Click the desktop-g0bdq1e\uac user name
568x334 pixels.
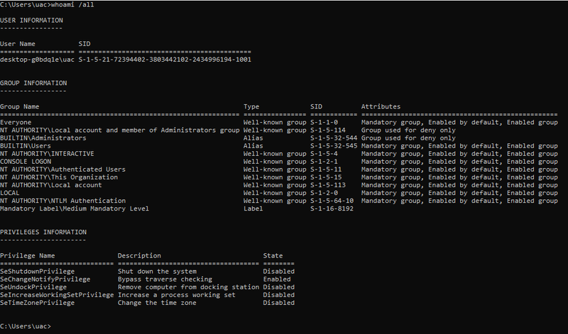[x=38, y=60]
